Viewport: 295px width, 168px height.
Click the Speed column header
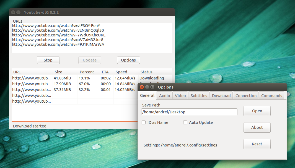(x=126, y=72)
